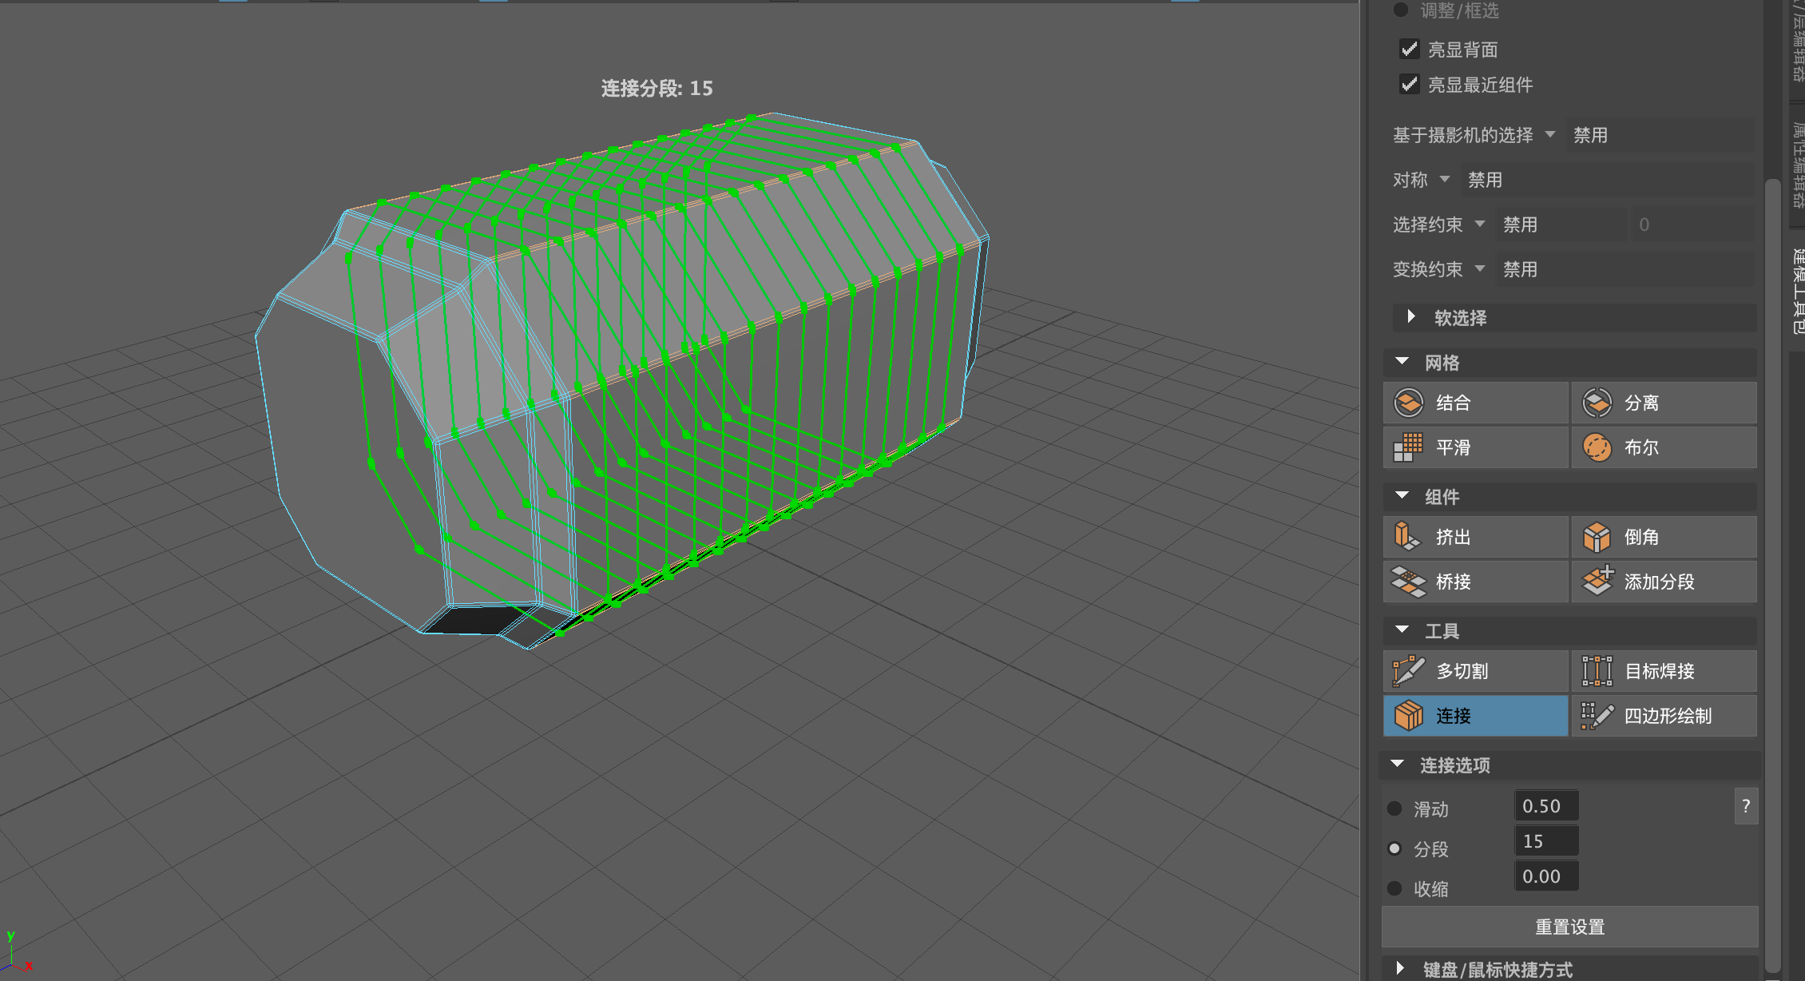Open the 对称 dropdown arrow
Screen dimensions: 1805x981
1445,180
